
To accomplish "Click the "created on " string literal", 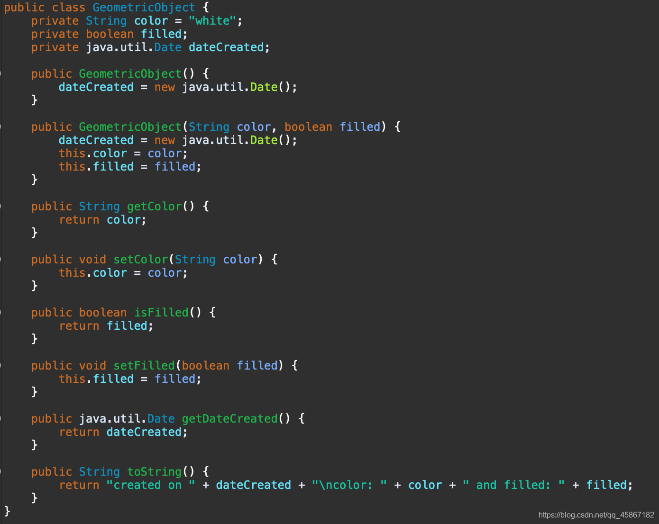I will (151, 485).
